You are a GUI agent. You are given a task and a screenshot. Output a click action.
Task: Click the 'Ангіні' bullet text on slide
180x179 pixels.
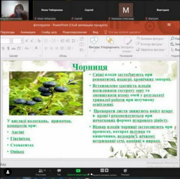pyautogui.click(x=18, y=132)
